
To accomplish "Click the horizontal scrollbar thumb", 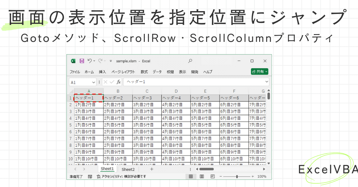I will pos(207,169).
